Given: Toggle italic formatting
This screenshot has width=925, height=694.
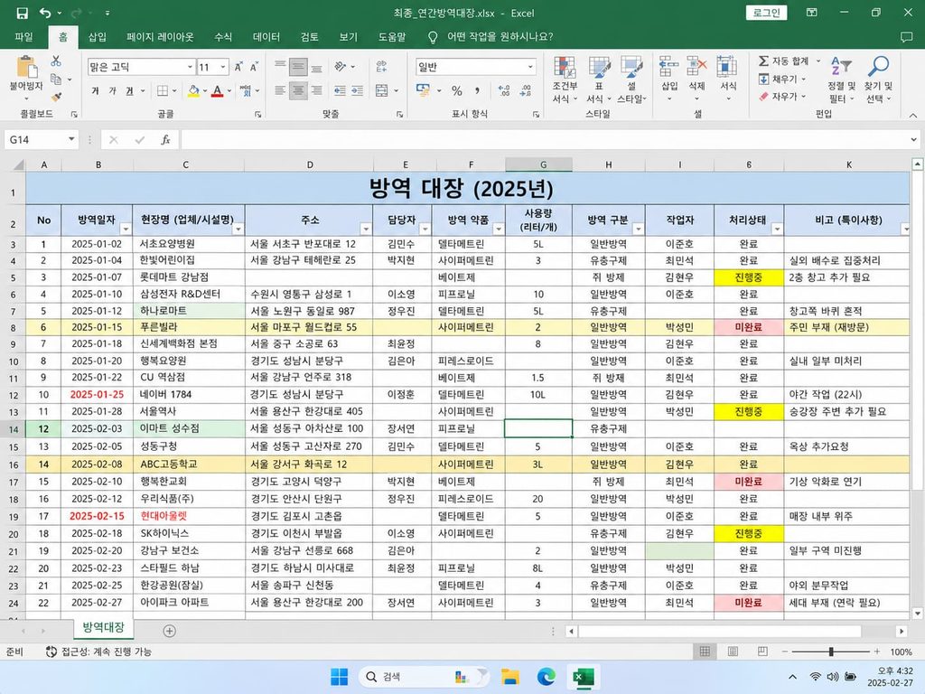Looking at the screenshot, I should (x=112, y=91).
